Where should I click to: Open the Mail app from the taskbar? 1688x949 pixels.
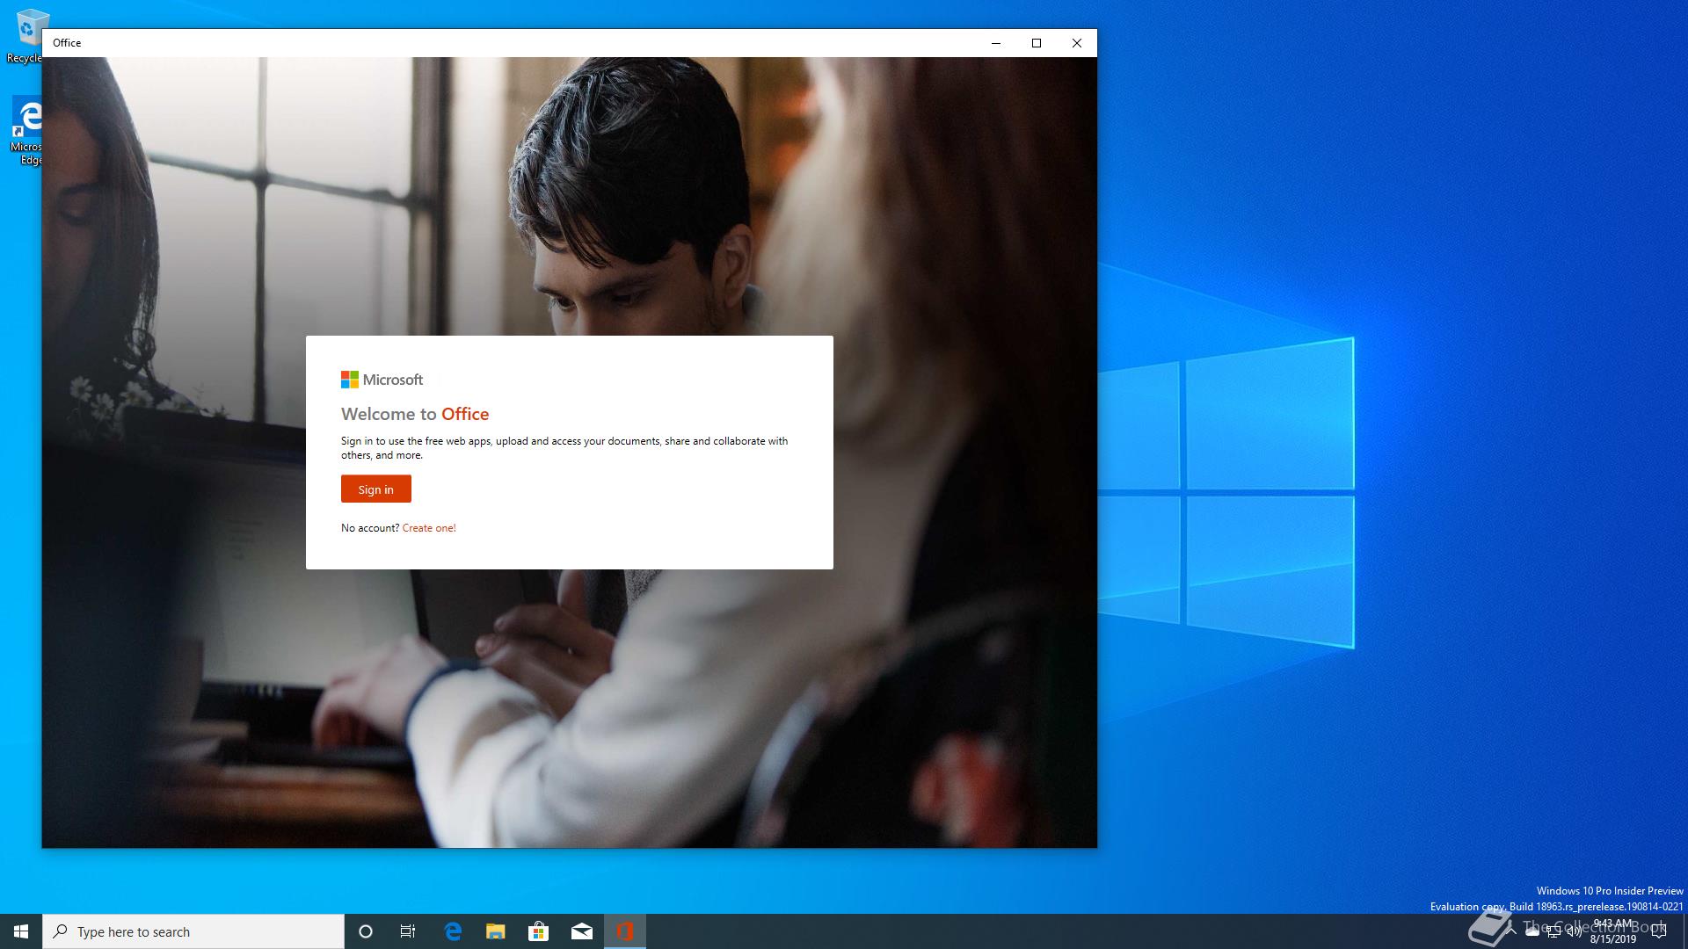pyautogui.click(x=582, y=931)
